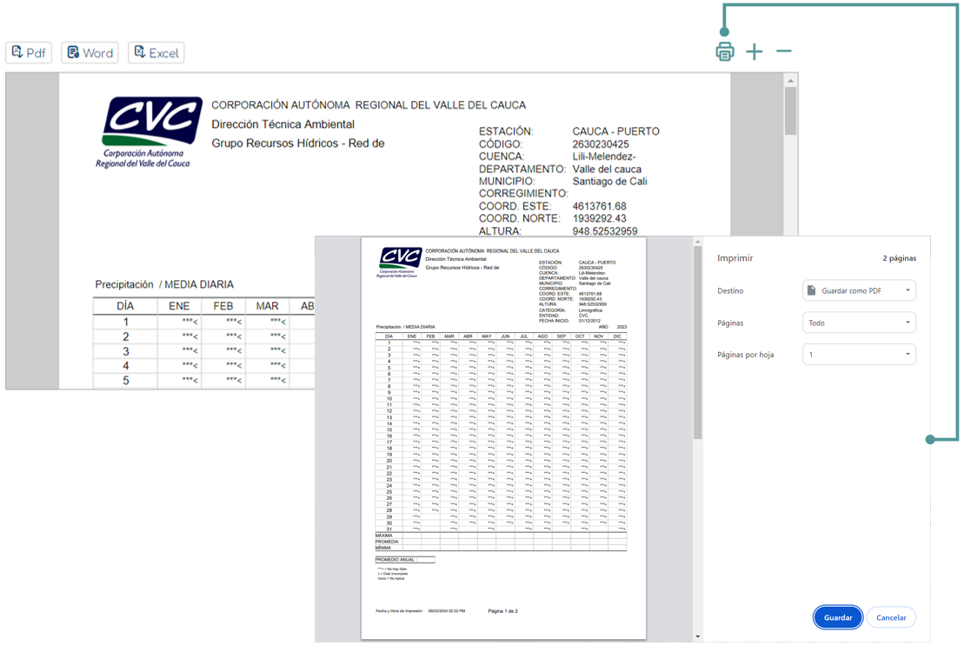Click day 1 row in report table
Image resolution: width=964 pixels, height=646 pixels.
[x=204, y=322]
